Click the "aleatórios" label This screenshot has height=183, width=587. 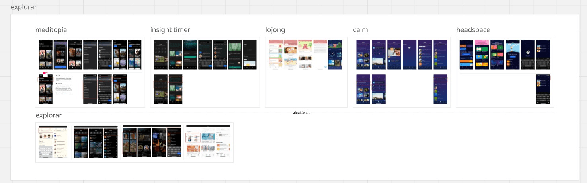pyautogui.click(x=302, y=113)
